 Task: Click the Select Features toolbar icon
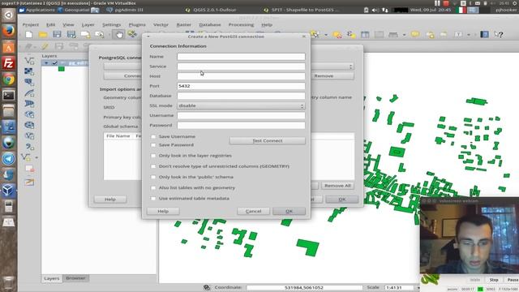[315, 34]
